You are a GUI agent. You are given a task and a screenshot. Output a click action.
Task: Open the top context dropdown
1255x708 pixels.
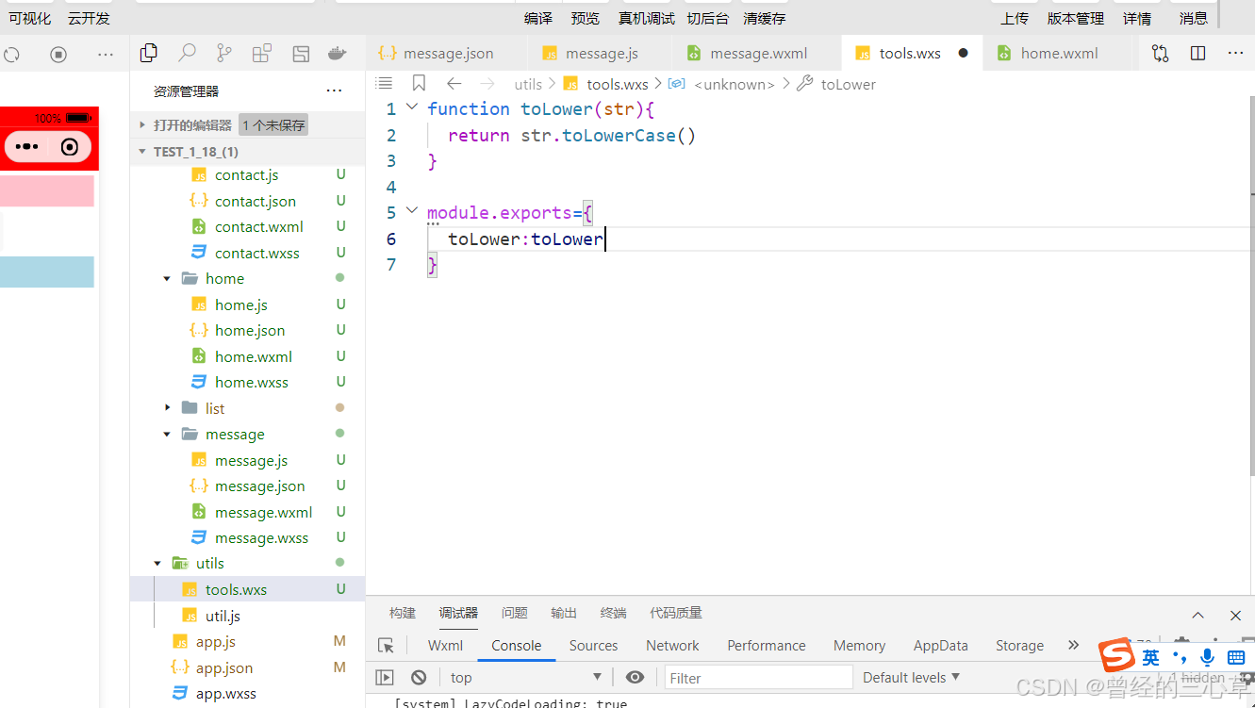pyautogui.click(x=526, y=678)
